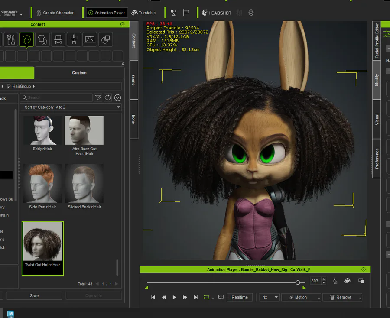
Task: Click the speech bubble icon in player
Action: tap(221, 297)
